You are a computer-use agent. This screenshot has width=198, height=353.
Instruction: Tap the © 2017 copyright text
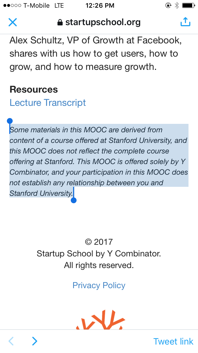(99, 242)
